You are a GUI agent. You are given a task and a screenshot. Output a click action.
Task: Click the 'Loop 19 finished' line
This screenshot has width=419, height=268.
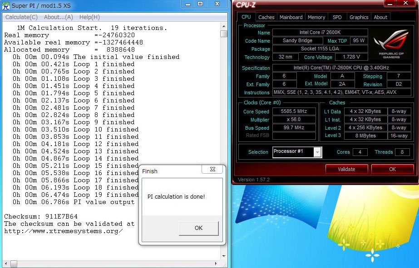pyautogui.click(x=76, y=195)
